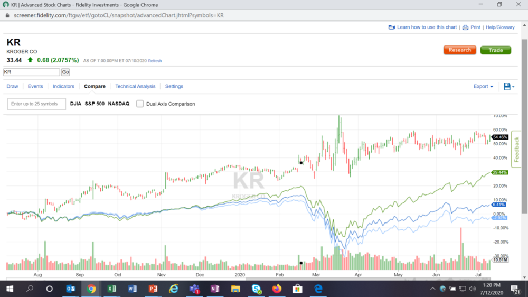Open the Feedback side tab
This screenshot has width=528, height=297.
coord(516,149)
